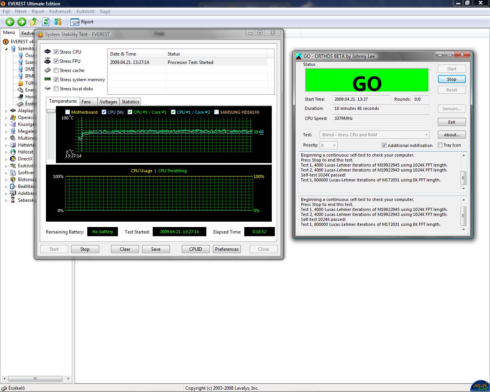Click the Stress FPU 123 icon
The width and height of the screenshot is (490, 392).
point(47,61)
